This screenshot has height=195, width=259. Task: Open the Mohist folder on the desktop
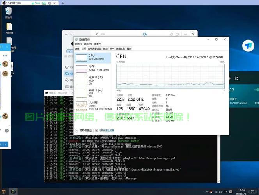(x=9, y=27)
